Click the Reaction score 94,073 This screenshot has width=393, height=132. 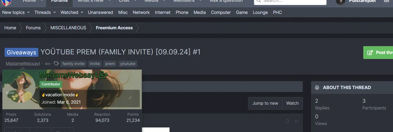point(102,120)
